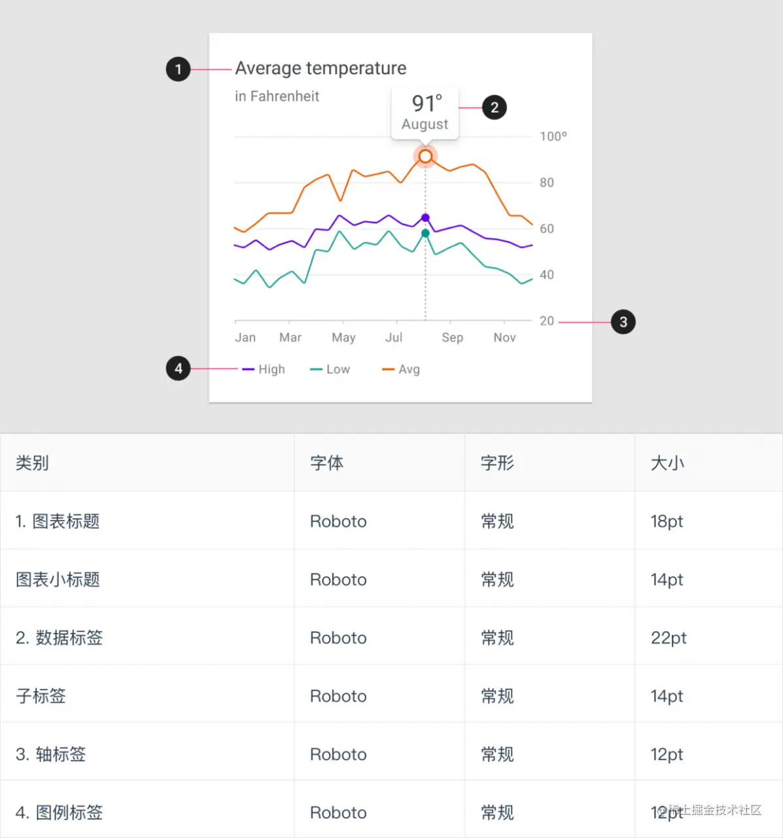Image resolution: width=783 pixels, height=838 pixels.
Task: Click the purple data point on the High line
Action: 425,217
